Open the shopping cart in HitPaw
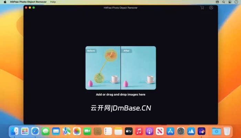The width and height of the screenshot is (241, 138). tap(202, 8)
